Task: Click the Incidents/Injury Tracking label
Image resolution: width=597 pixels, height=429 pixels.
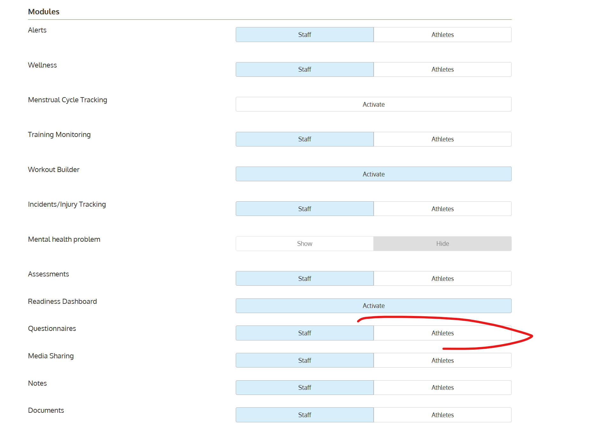Action: (x=67, y=204)
